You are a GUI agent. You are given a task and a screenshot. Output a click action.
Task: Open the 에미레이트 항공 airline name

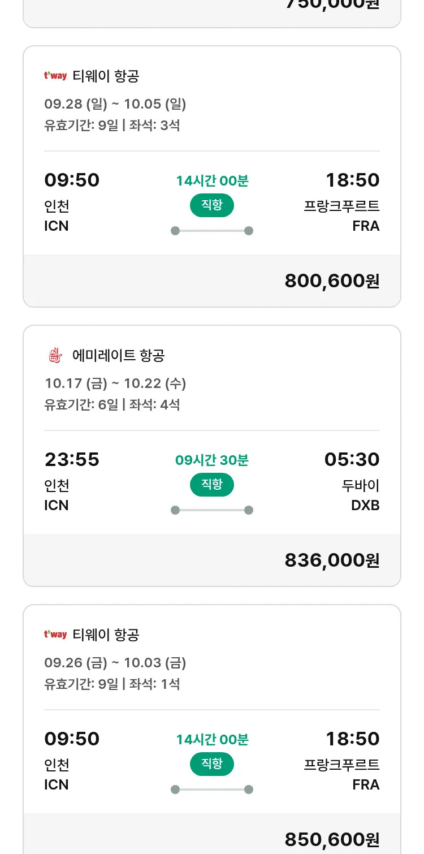coord(119,356)
